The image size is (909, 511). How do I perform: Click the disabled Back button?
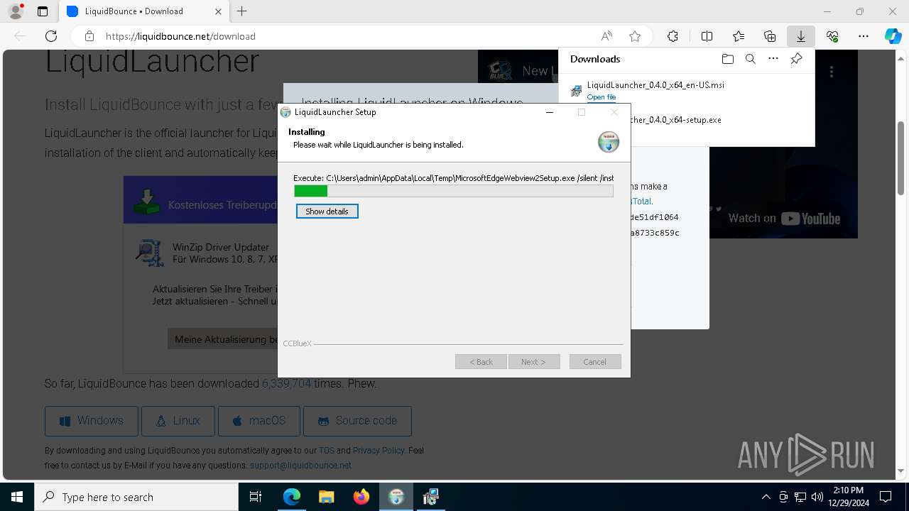tap(481, 362)
